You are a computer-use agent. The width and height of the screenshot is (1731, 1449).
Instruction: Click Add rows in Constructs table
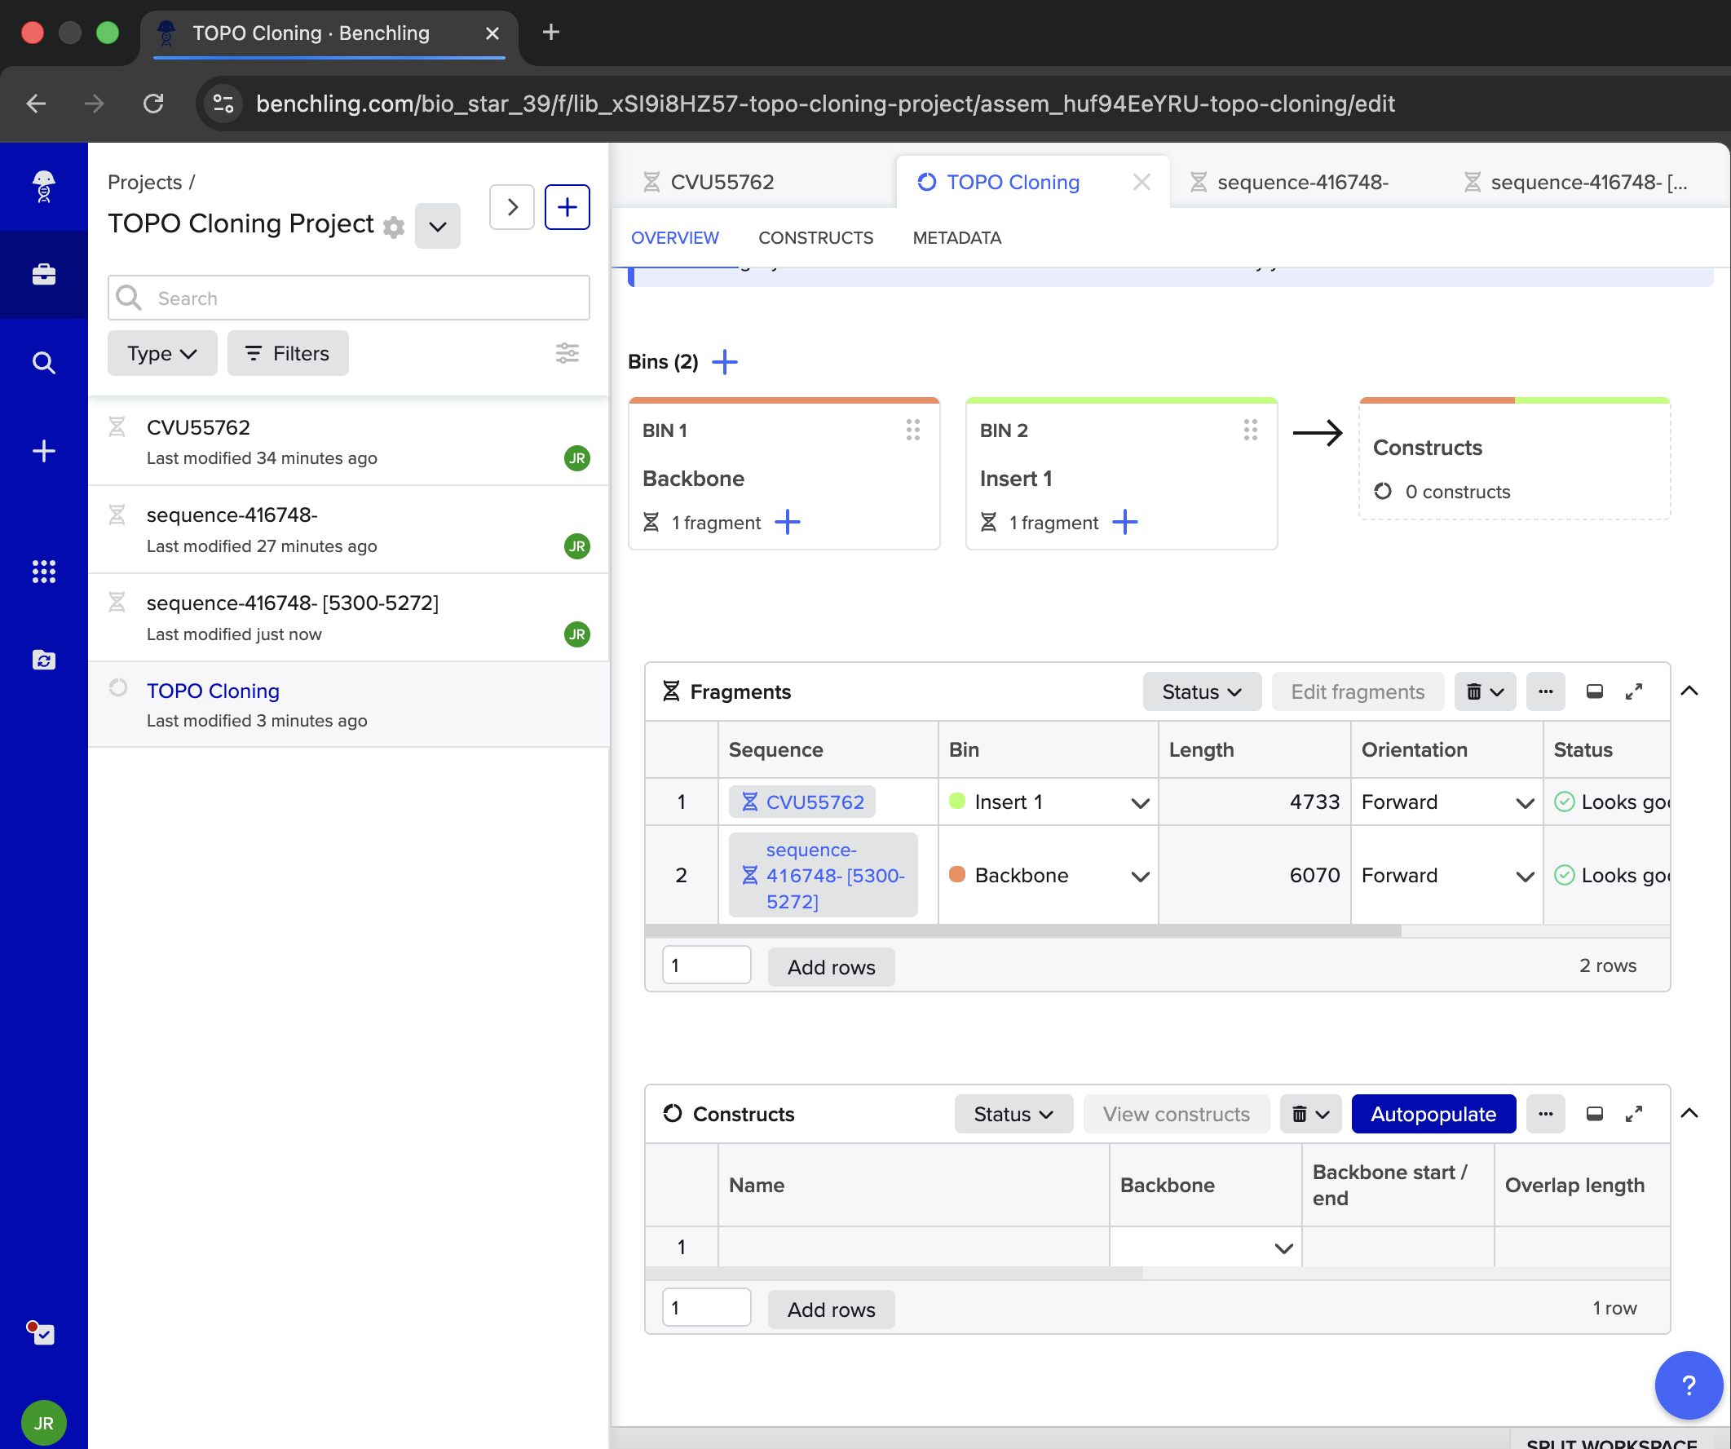(x=831, y=1310)
